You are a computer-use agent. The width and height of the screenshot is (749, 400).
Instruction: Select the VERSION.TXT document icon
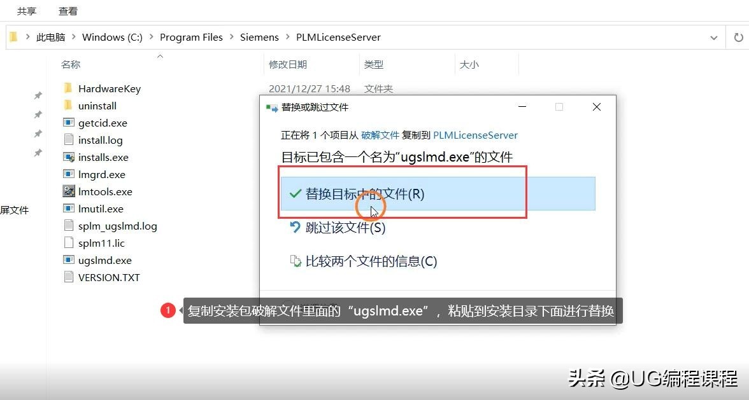click(68, 277)
